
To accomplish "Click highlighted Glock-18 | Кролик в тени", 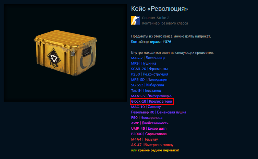I will click(x=152, y=102).
